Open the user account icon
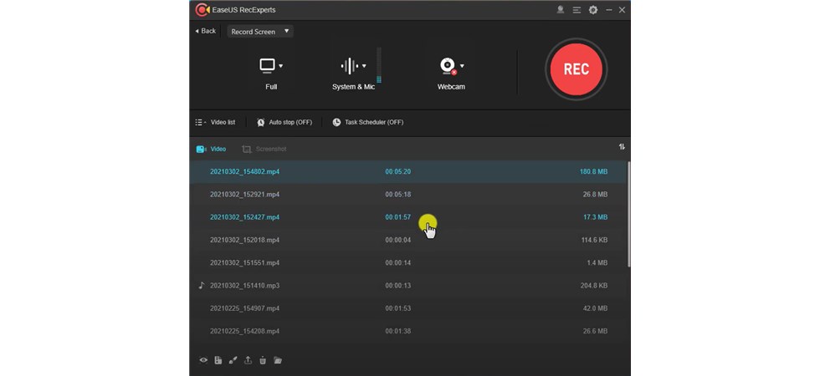The height and width of the screenshot is (376, 820). 560,9
